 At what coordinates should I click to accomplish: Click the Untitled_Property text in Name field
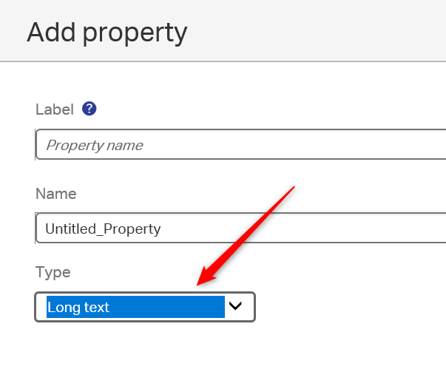103,229
